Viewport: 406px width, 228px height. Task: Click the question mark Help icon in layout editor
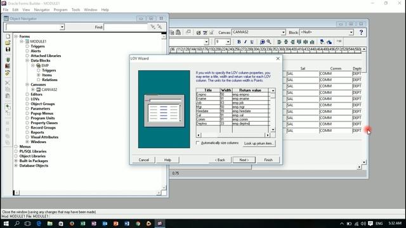coord(361,32)
